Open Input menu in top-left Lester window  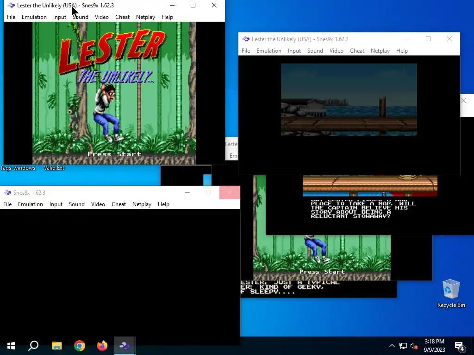point(60,17)
